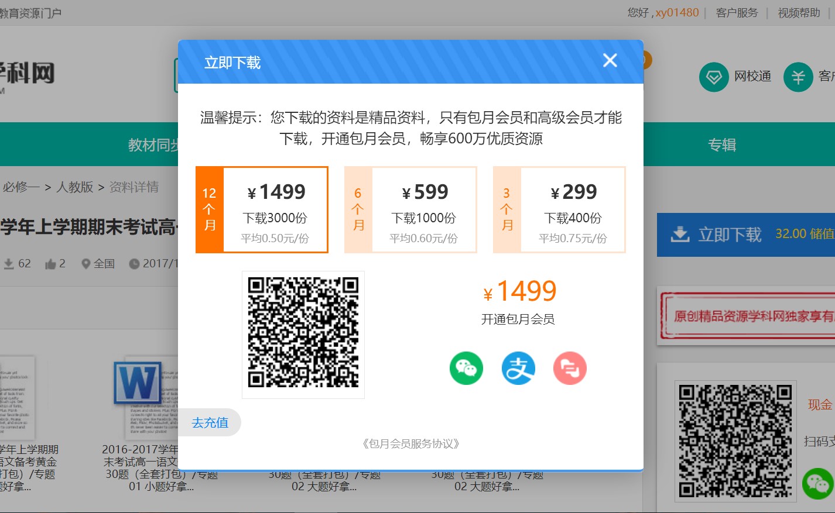Click the 学科网 site logo

tap(28, 74)
